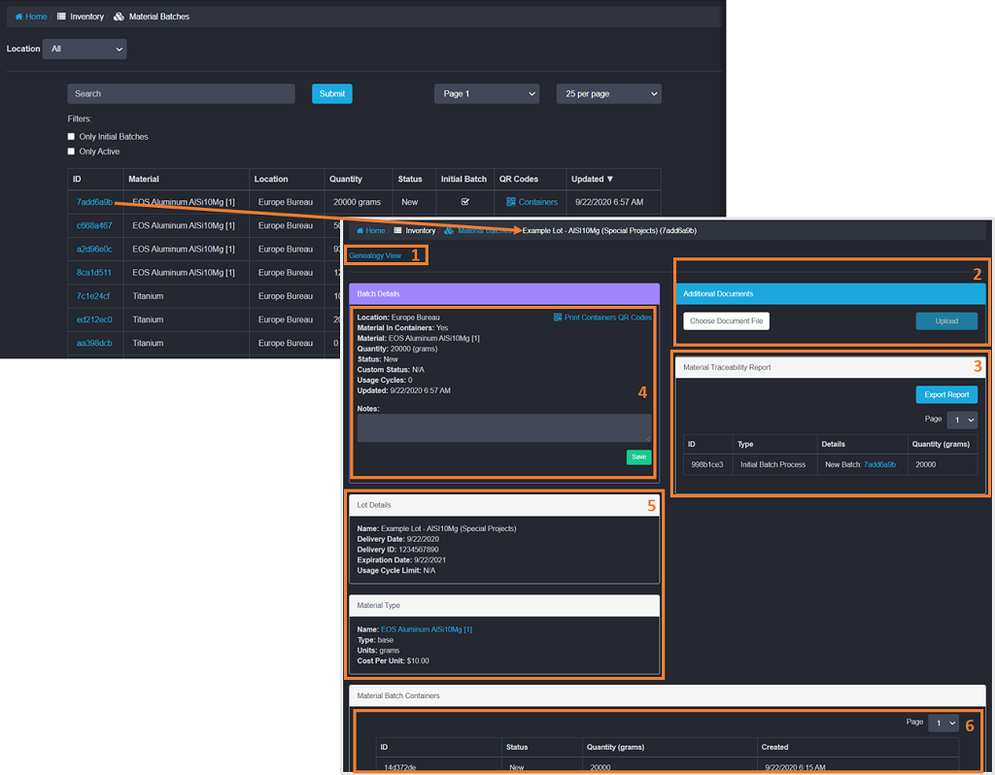995x775 pixels.
Task: Enable the Only Initial Batches filter
Action: (71, 137)
